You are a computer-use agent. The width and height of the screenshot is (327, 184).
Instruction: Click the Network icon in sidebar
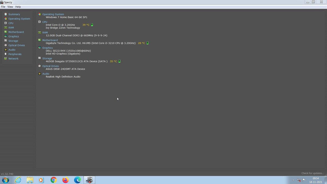[6, 59]
